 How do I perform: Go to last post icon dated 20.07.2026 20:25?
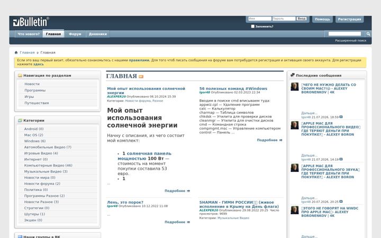341,202
